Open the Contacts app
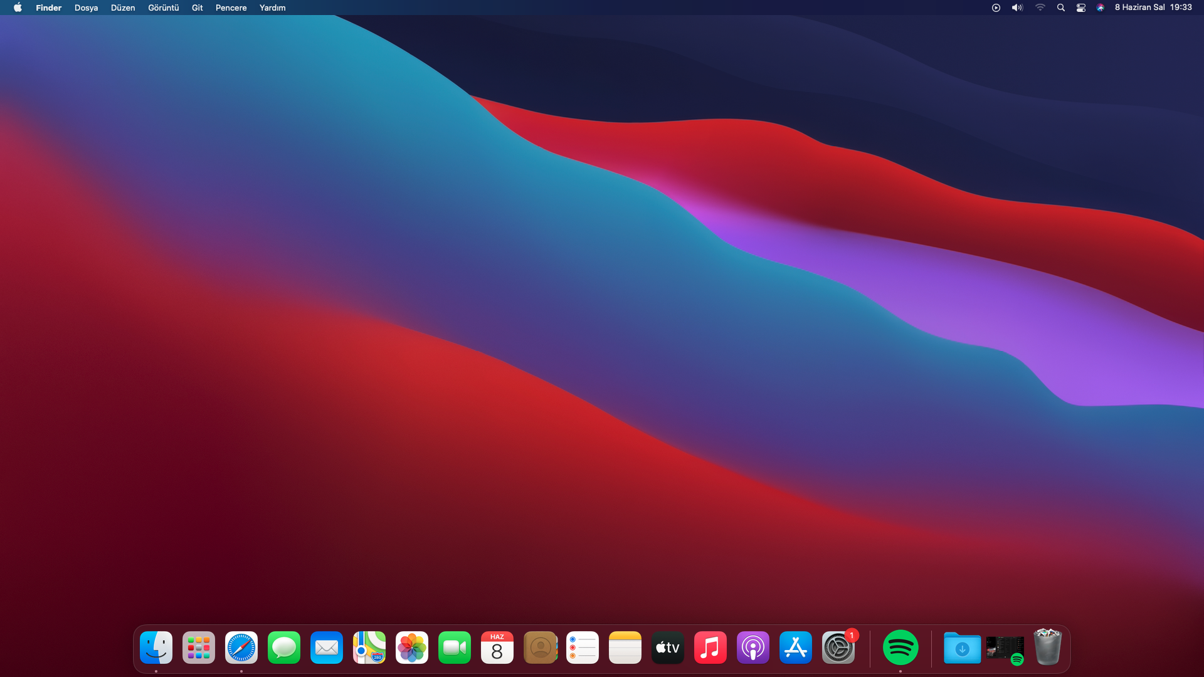Screen dimensions: 1204x677 [540, 648]
